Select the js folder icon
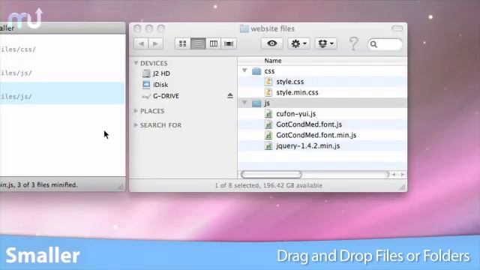This screenshot has height=270, width=480. (x=256, y=103)
